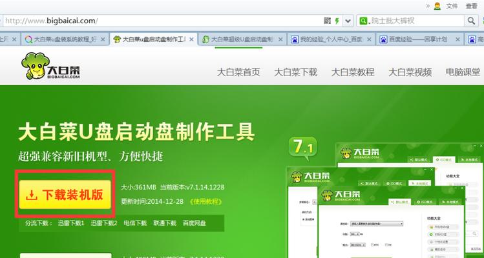Click the search magnifier button

471,21
